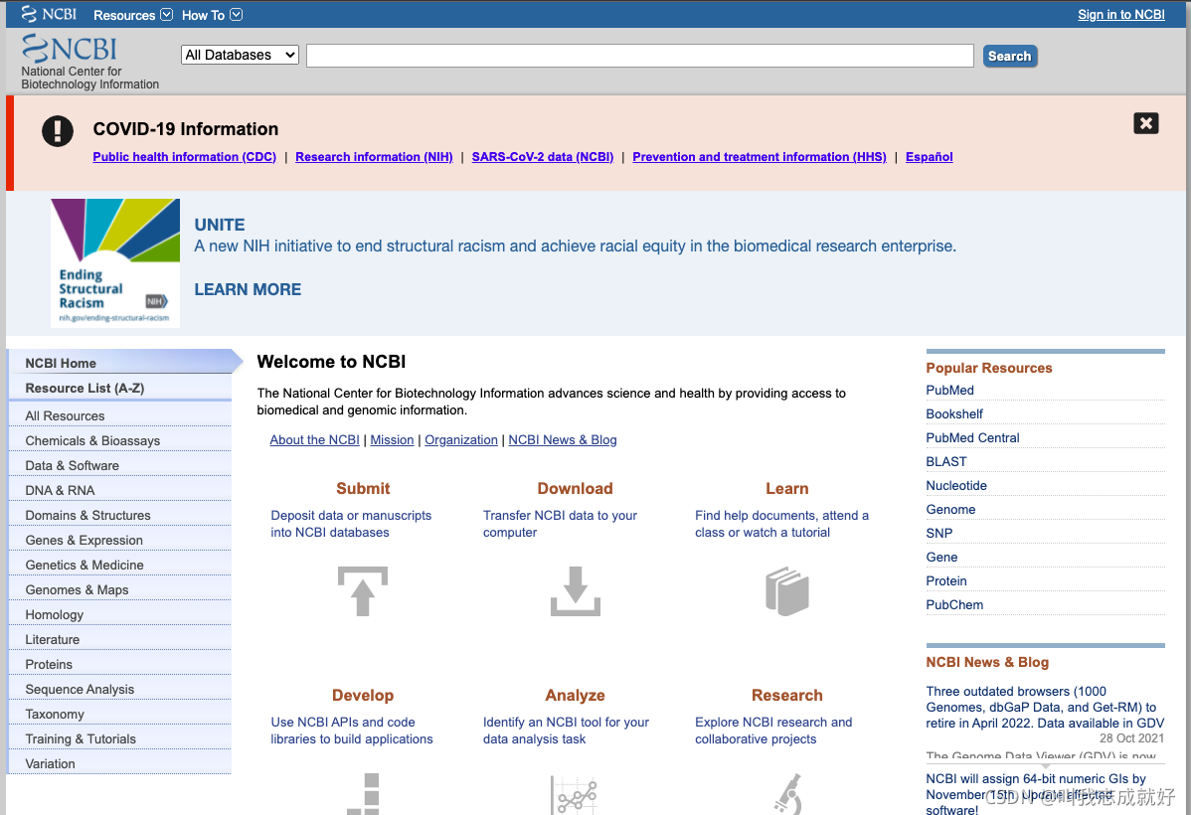This screenshot has width=1191, height=815.
Task: Open Variation category
Action: tap(120, 763)
